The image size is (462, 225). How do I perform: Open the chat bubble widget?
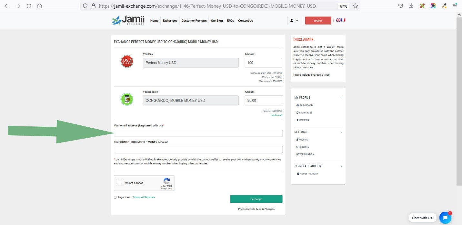click(445, 218)
